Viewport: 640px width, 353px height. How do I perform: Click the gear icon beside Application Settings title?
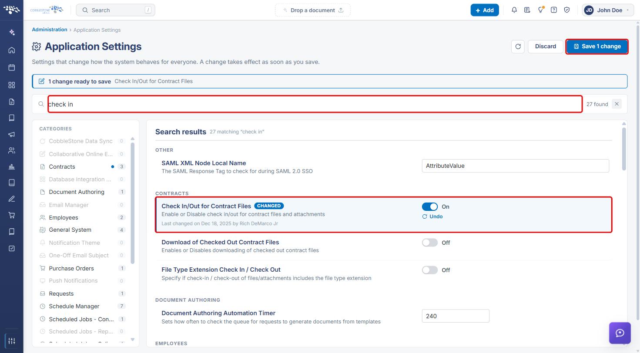tap(37, 47)
